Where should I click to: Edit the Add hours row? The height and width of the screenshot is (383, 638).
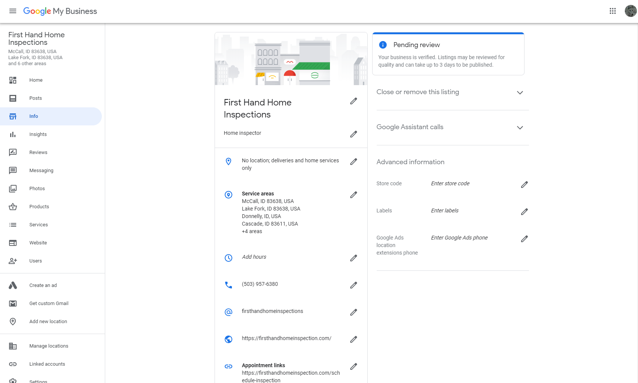353,258
